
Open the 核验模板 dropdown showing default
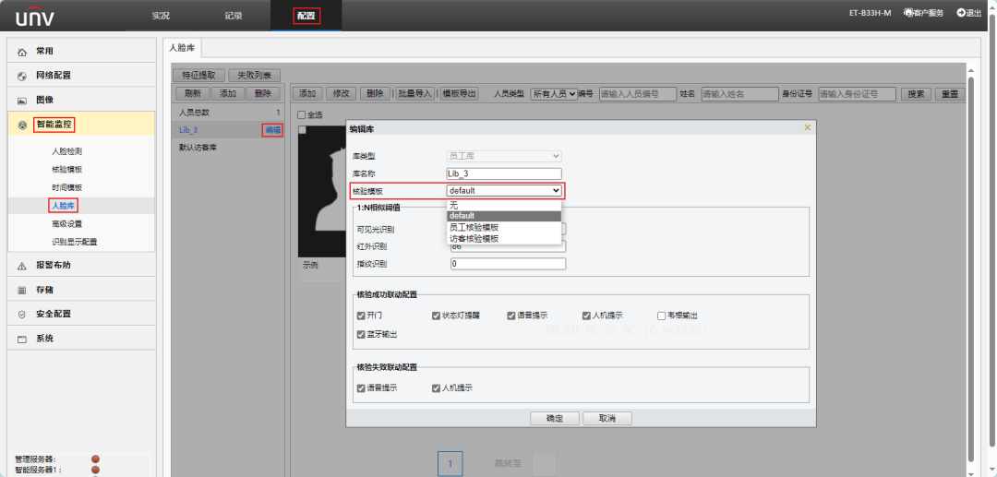click(504, 190)
